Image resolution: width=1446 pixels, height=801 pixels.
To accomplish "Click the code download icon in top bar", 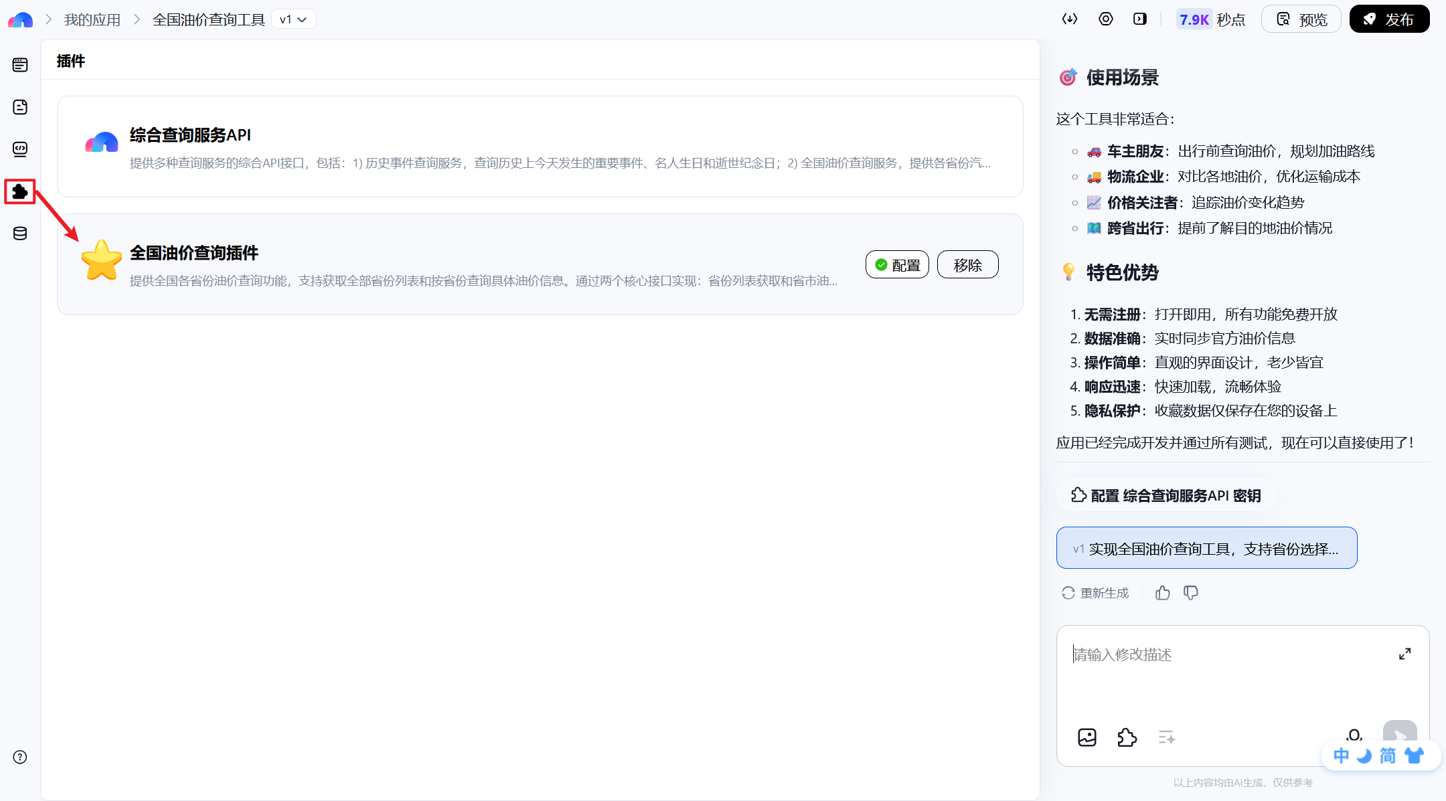I will [1070, 19].
